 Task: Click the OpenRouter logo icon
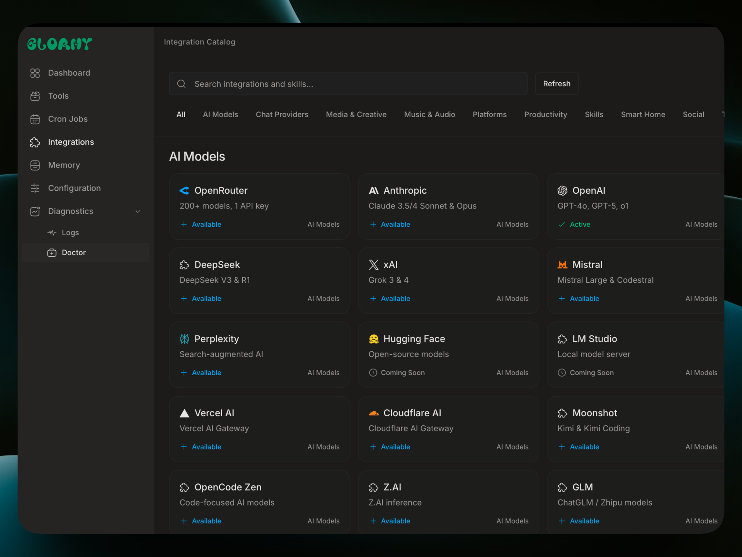click(x=184, y=191)
